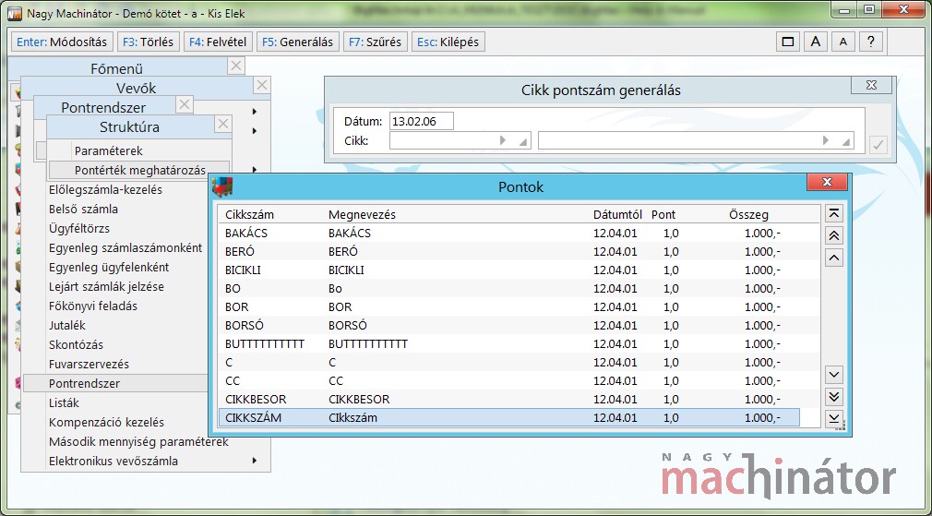This screenshot has height=516, width=932.
Task: Click the F7: Szűrés button
Action: coord(375,42)
